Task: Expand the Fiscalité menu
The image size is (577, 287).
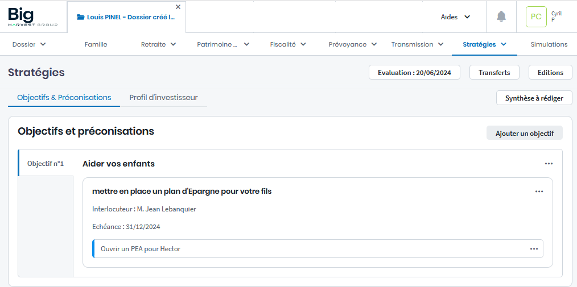Action: 288,44
